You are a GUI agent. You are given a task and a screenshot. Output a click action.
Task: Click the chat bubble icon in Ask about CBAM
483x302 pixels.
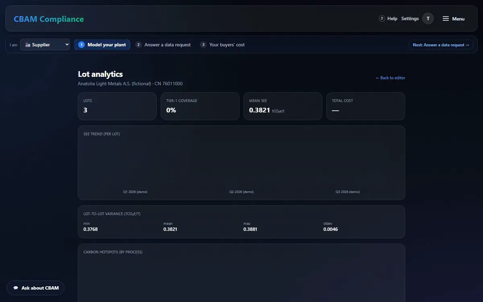(x=16, y=288)
